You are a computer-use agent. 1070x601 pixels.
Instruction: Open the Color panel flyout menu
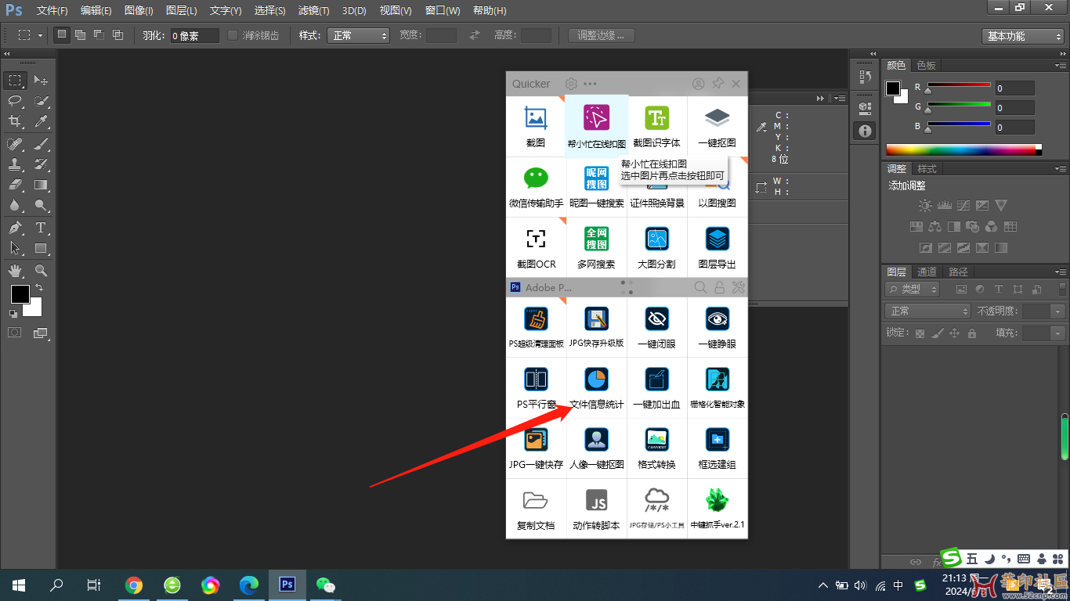pyautogui.click(x=1061, y=65)
